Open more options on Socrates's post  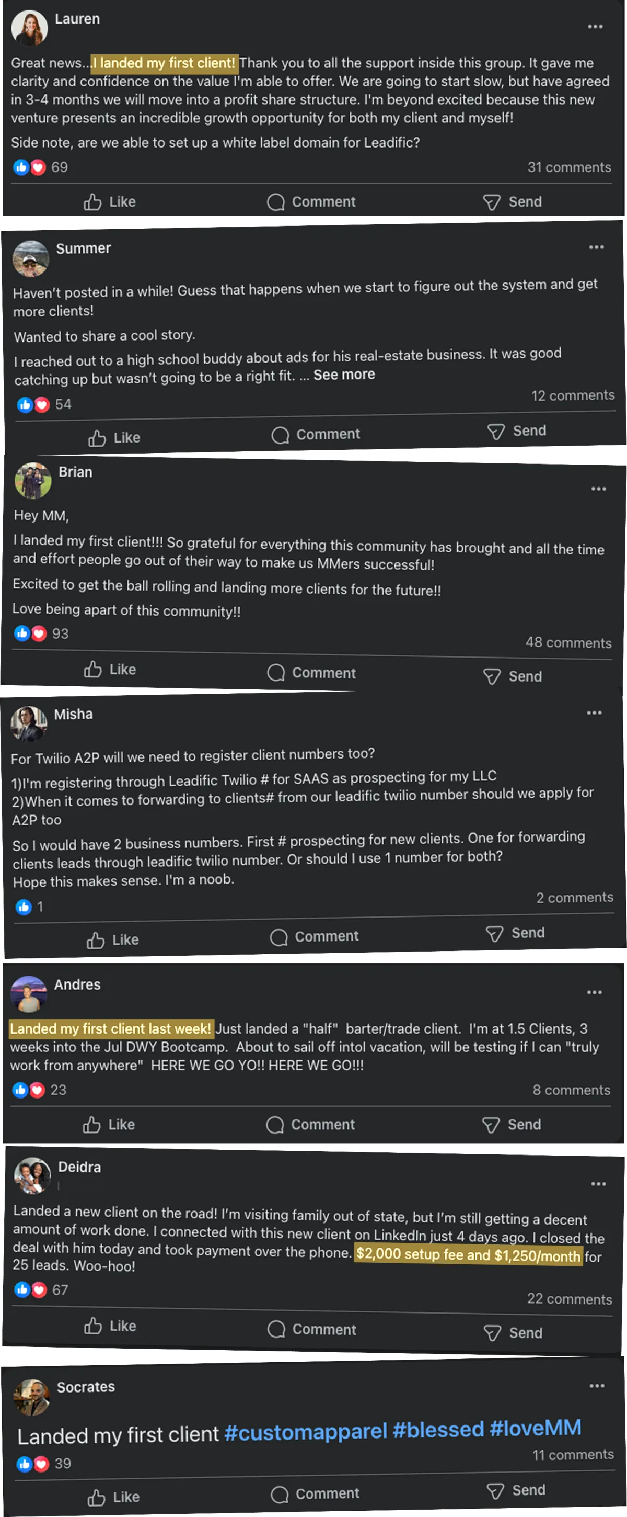597,1386
